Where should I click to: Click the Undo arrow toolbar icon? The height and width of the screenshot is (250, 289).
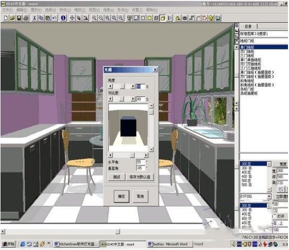pyautogui.click(x=54, y=18)
